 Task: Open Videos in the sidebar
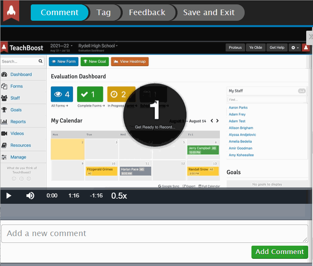coord(17,133)
